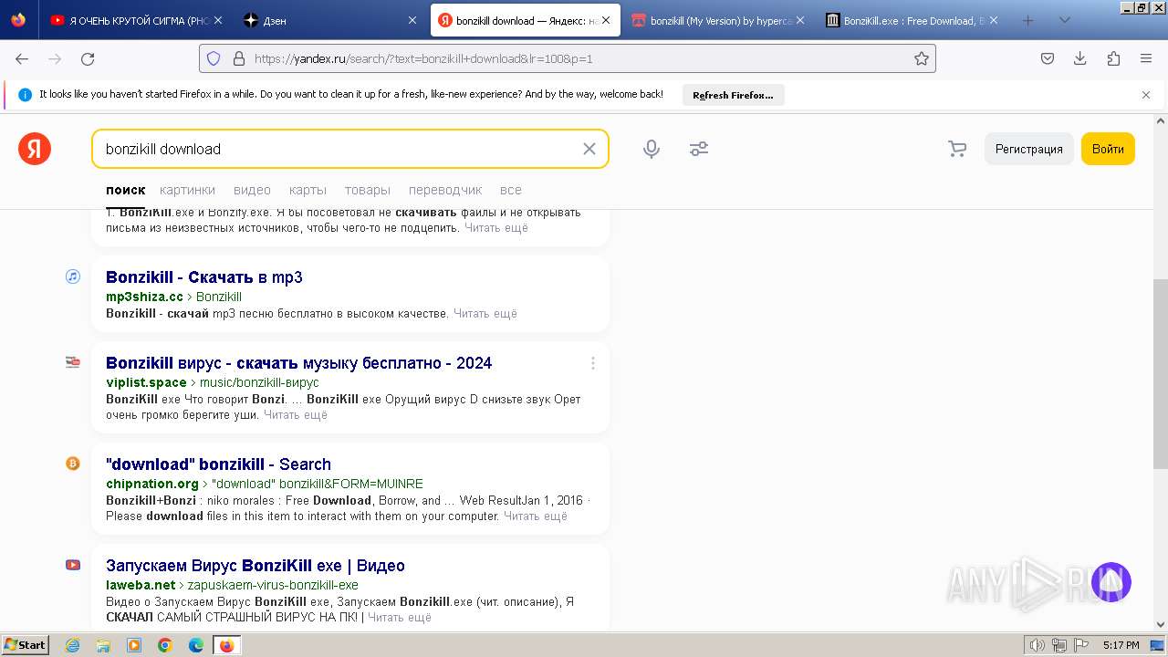Viewport: 1168px width, 657px height.
Task: Click Читать ещё on chipnation result
Action: (536, 516)
